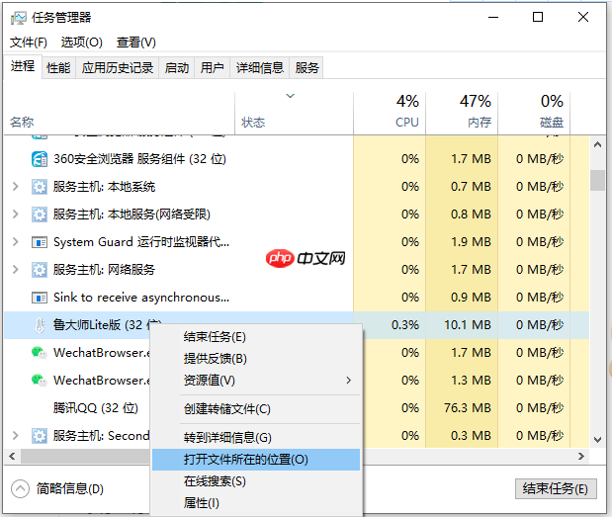Screen dimensions: 612x517
Task: Click the Sink to receive asynchronous icon
Action: (39, 298)
